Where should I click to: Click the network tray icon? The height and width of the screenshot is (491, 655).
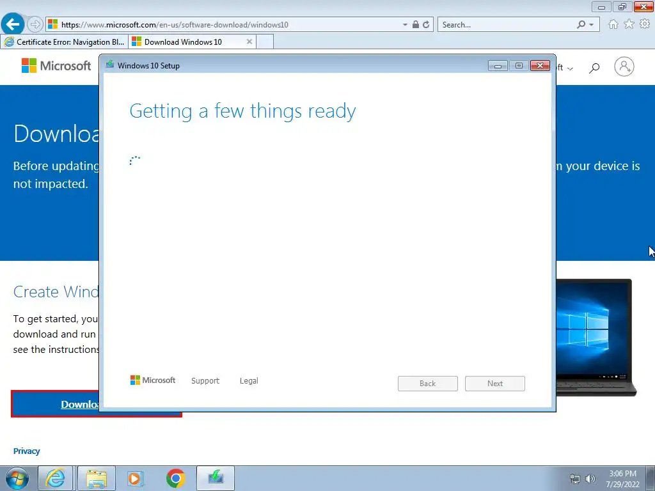coord(575,479)
